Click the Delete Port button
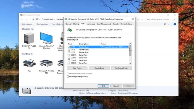The image size is (194, 109). [99, 68]
